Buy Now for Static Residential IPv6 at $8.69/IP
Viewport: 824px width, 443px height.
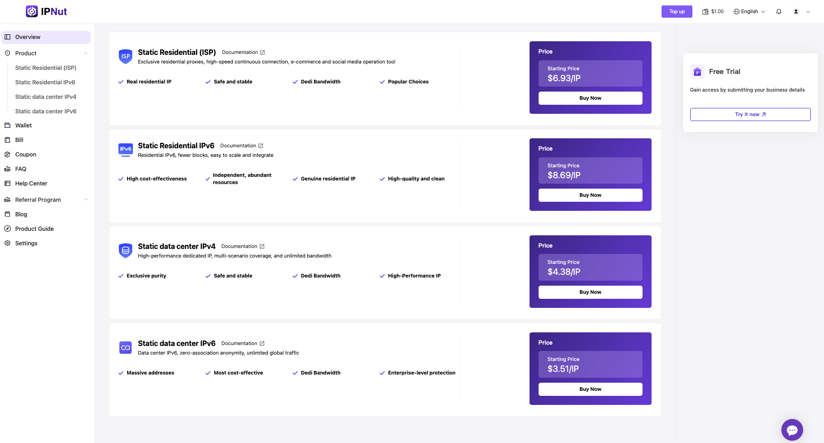click(x=590, y=195)
